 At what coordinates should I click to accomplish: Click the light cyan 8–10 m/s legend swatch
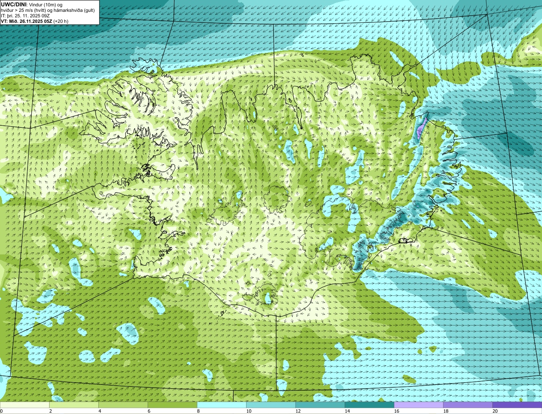222,405
